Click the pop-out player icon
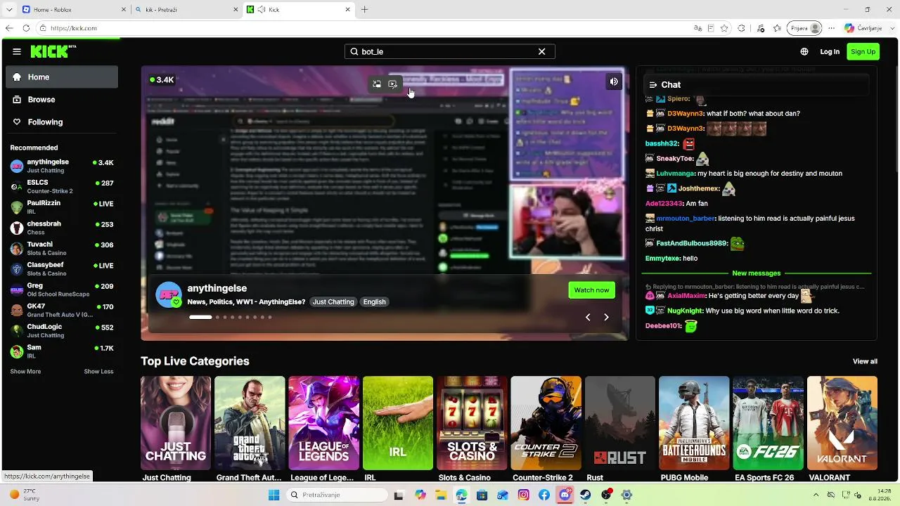 tap(392, 84)
